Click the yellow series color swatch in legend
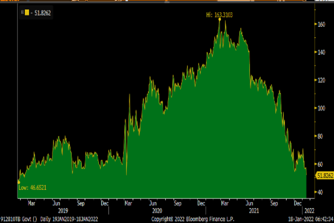The height and width of the screenshot is (223, 334). point(27,13)
